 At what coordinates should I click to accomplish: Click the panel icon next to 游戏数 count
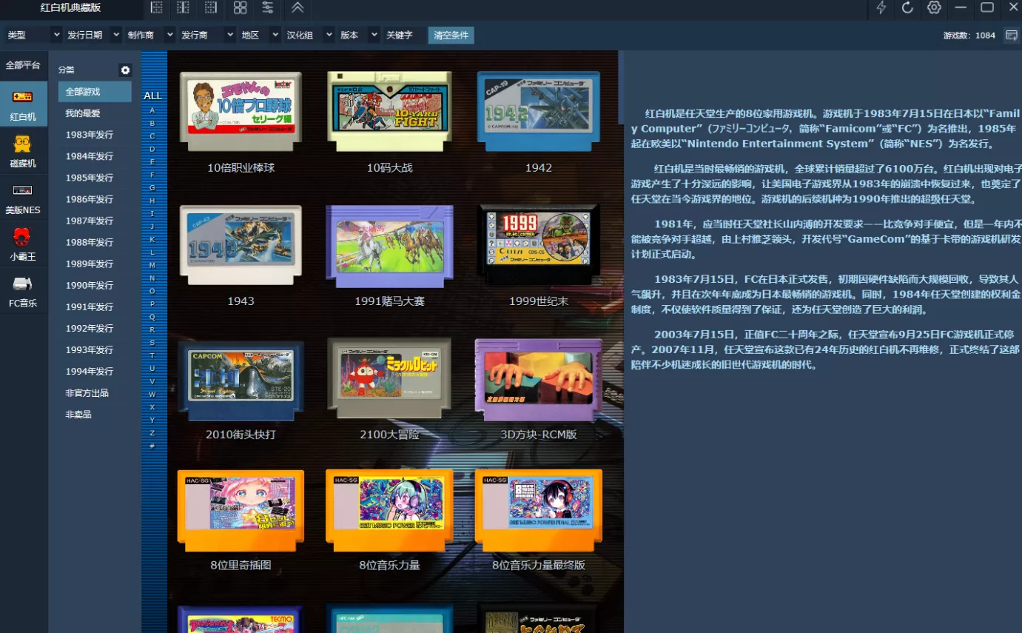[x=1011, y=36]
